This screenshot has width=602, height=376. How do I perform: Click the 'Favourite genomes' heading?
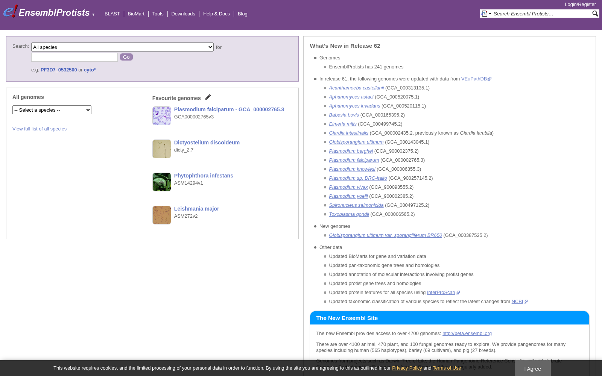(176, 98)
